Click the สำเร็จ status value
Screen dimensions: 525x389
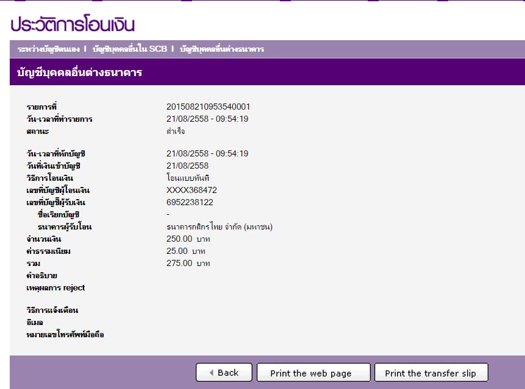click(x=175, y=131)
